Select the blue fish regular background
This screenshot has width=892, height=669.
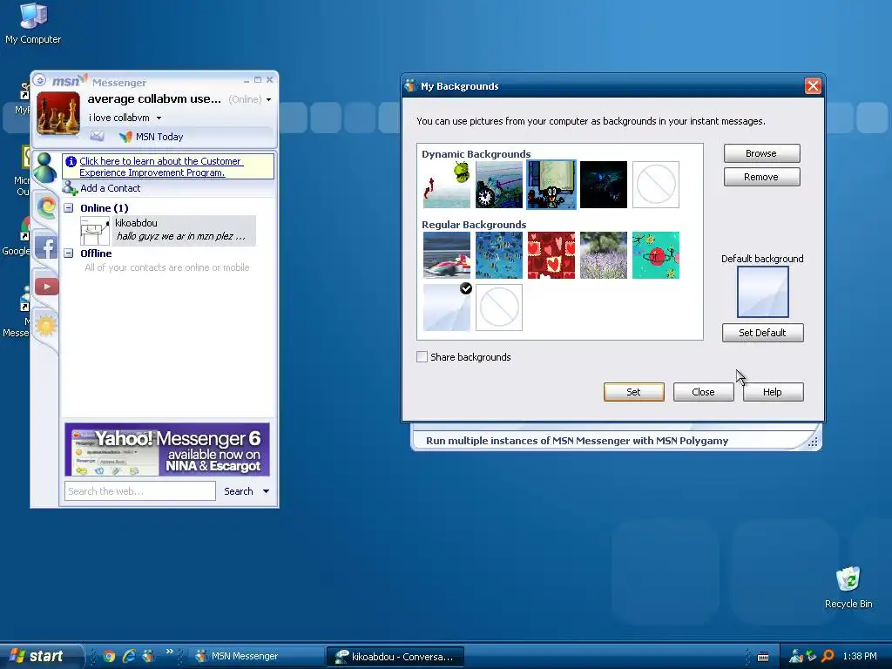pos(499,255)
